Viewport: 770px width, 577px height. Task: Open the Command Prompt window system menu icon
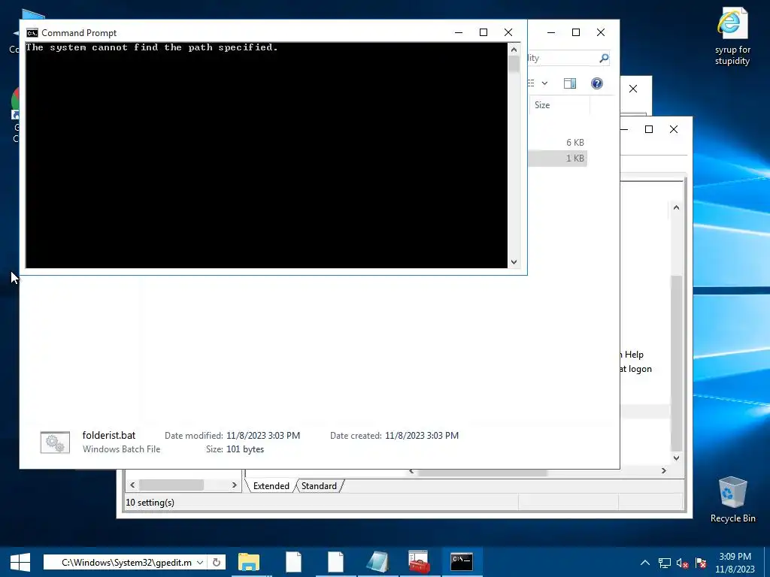pyautogui.click(x=32, y=33)
